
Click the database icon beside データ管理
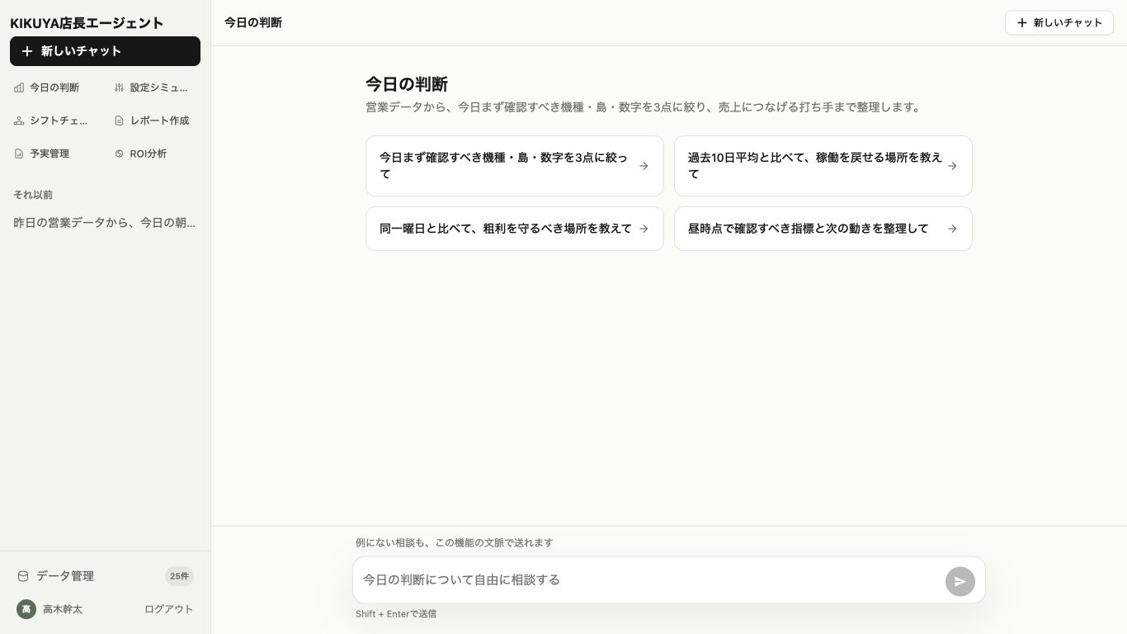click(x=23, y=576)
